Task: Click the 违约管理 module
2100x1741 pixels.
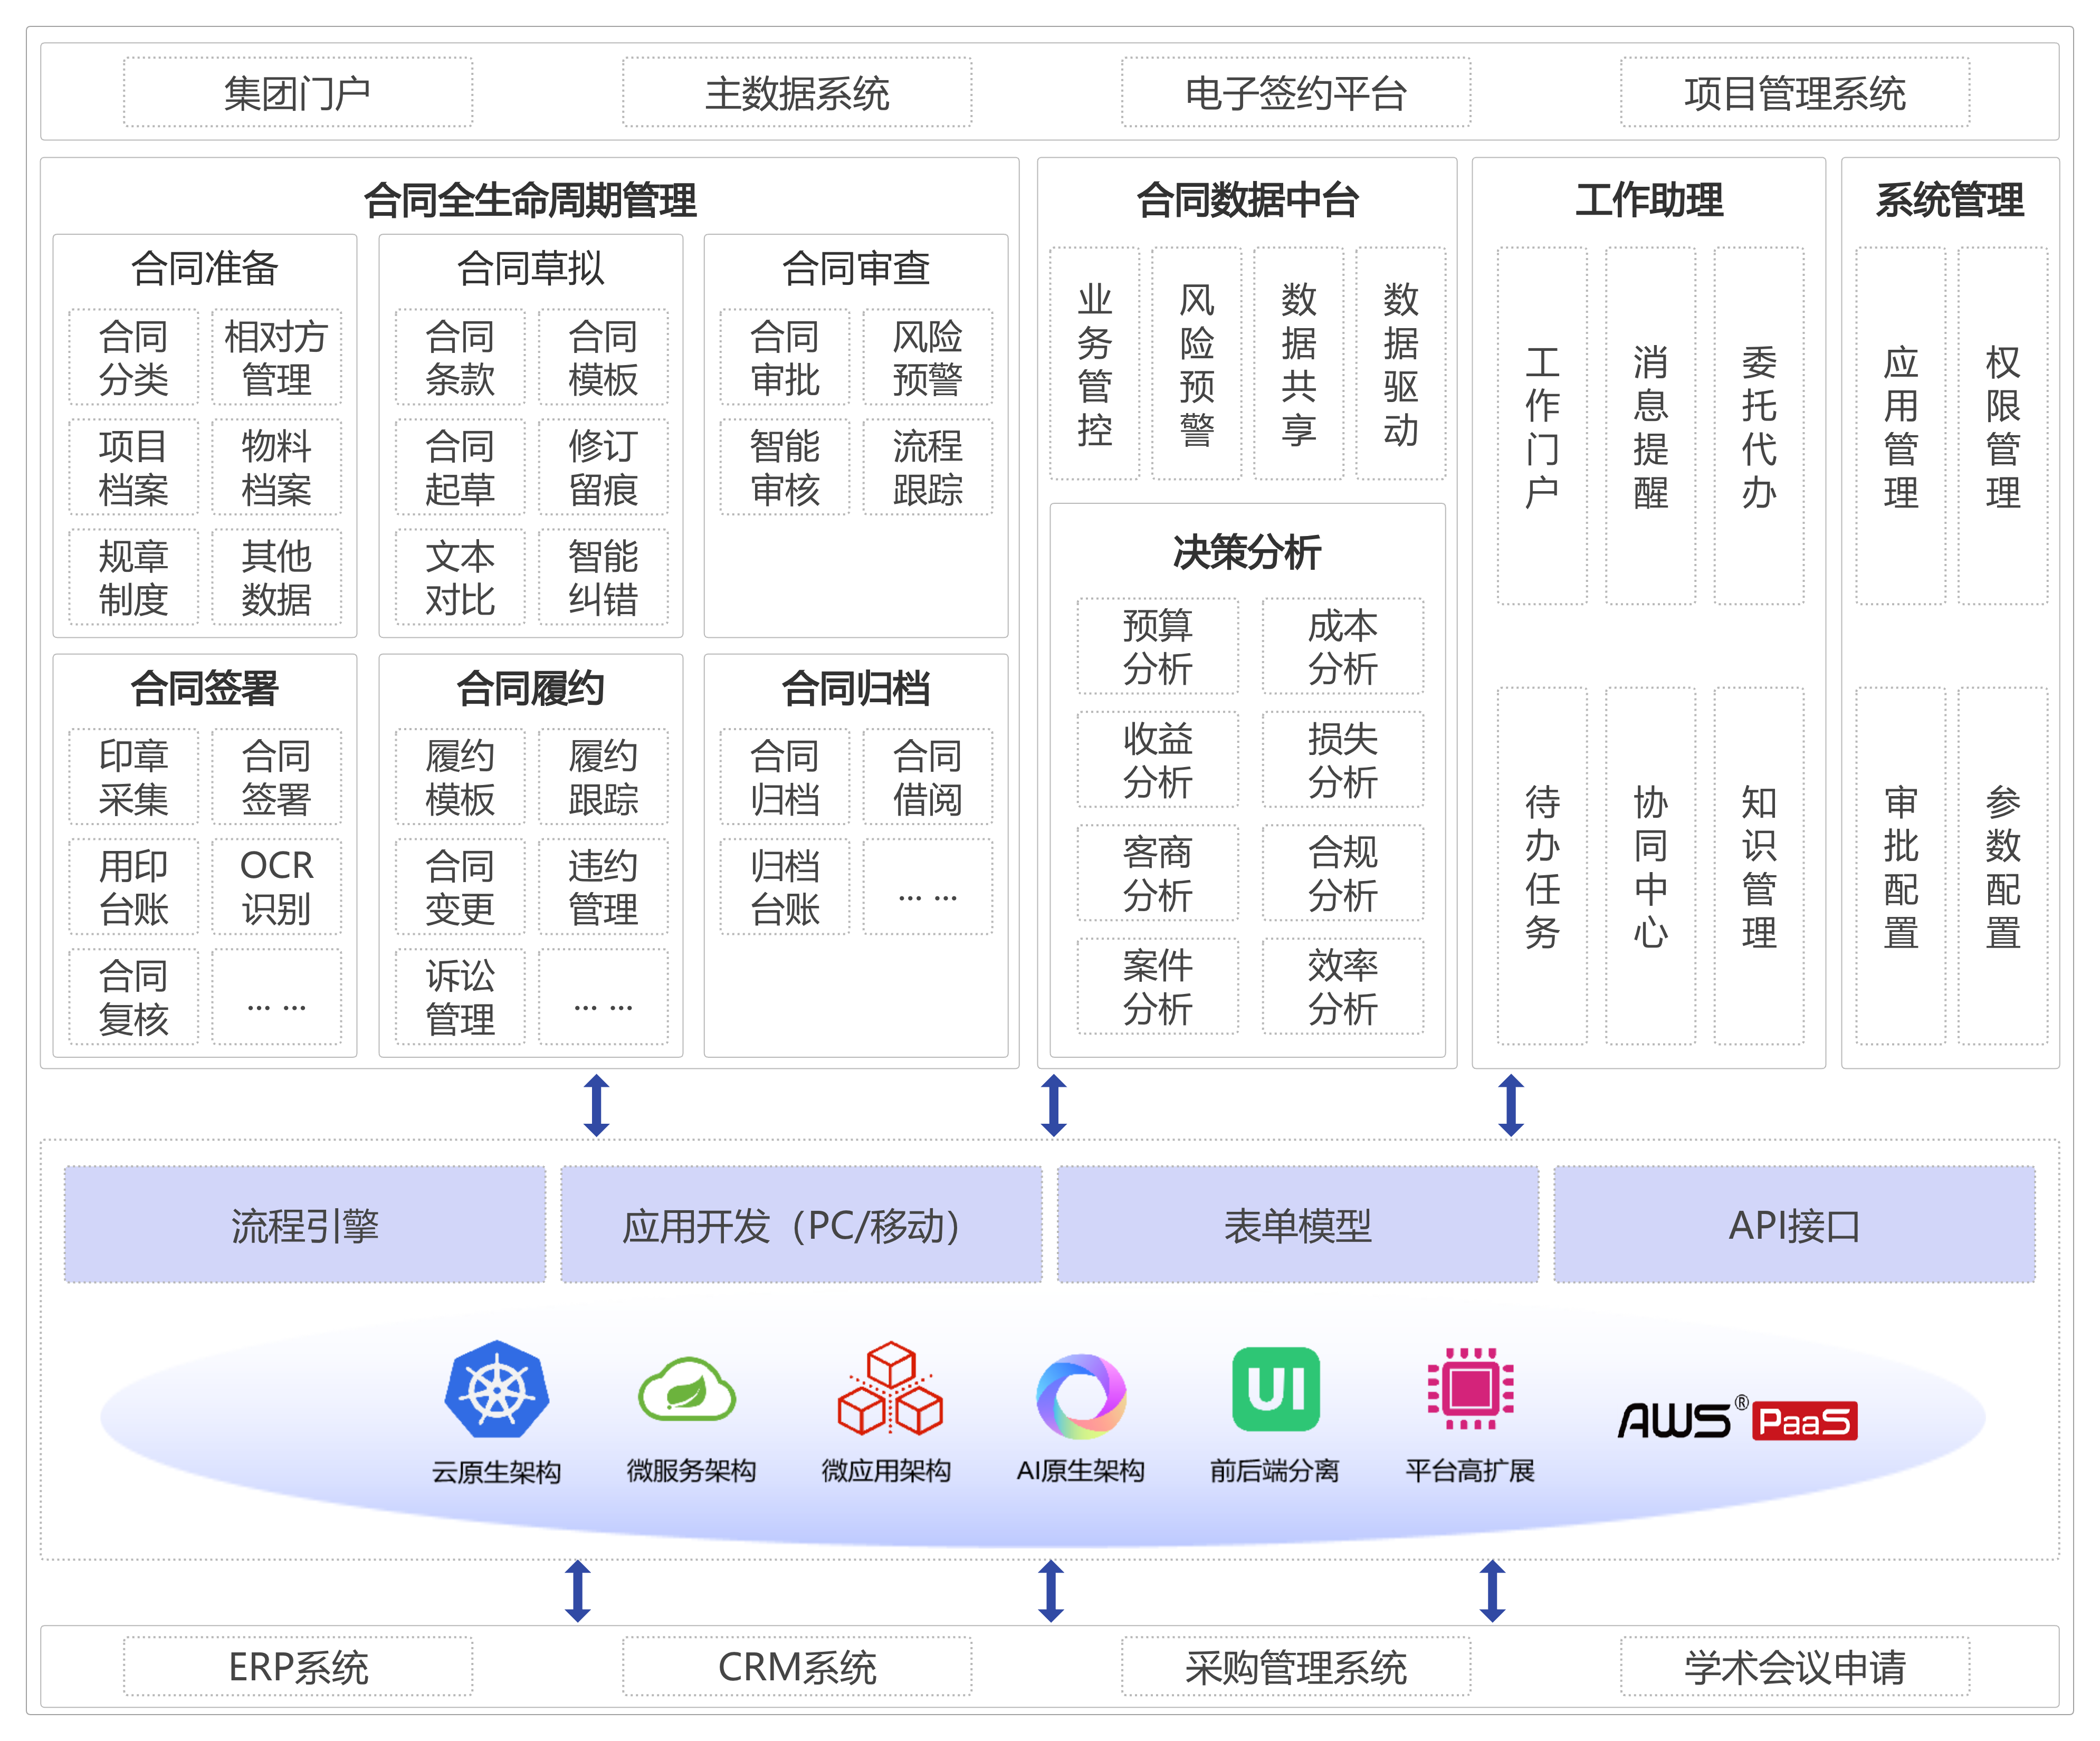Action: [603, 887]
